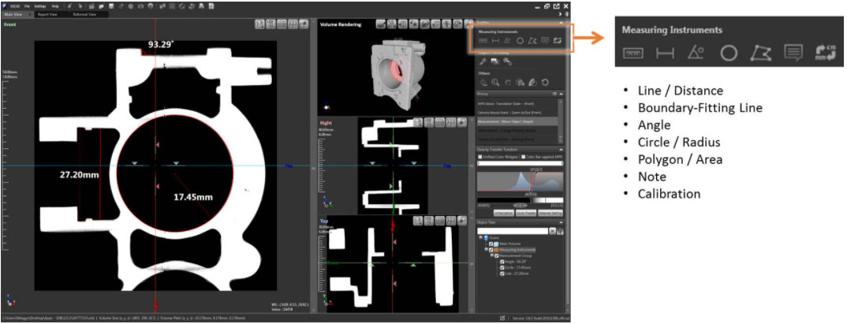Choose the Angle measuring instrument
Image resolution: width=847 pixels, height=324 pixels.
coord(508,40)
